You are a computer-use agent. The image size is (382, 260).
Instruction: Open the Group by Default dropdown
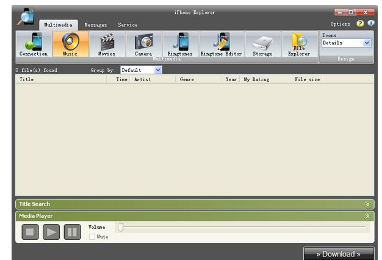(141, 70)
